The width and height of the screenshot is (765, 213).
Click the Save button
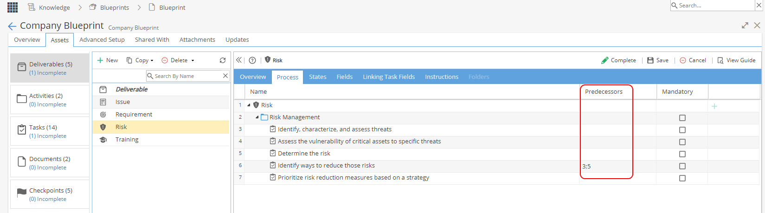[x=658, y=60]
